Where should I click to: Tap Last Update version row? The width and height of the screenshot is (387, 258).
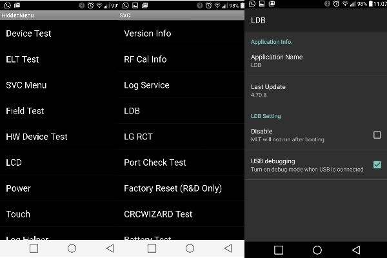(x=315, y=90)
